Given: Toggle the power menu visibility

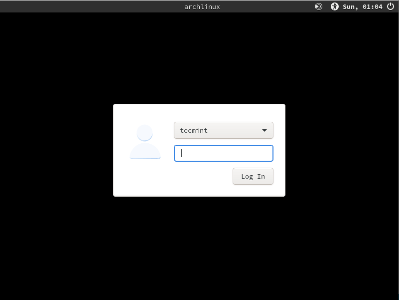Looking at the screenshot, I should pyautogui.click(x=391, y=6).
